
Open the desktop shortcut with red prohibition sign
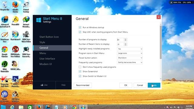15,52
